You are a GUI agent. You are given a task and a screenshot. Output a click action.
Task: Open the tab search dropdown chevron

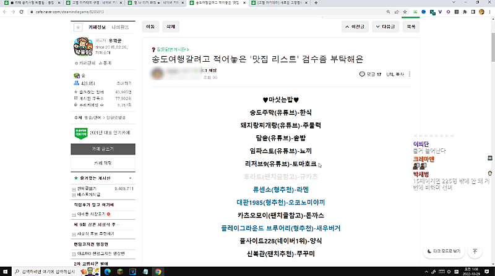click(x=454, y=2)
